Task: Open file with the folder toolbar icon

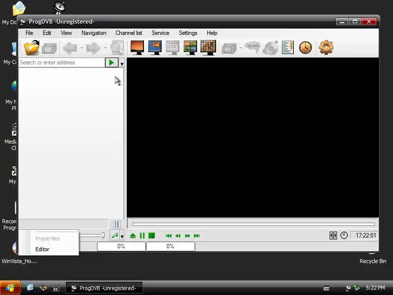Action: click(32, 47)
